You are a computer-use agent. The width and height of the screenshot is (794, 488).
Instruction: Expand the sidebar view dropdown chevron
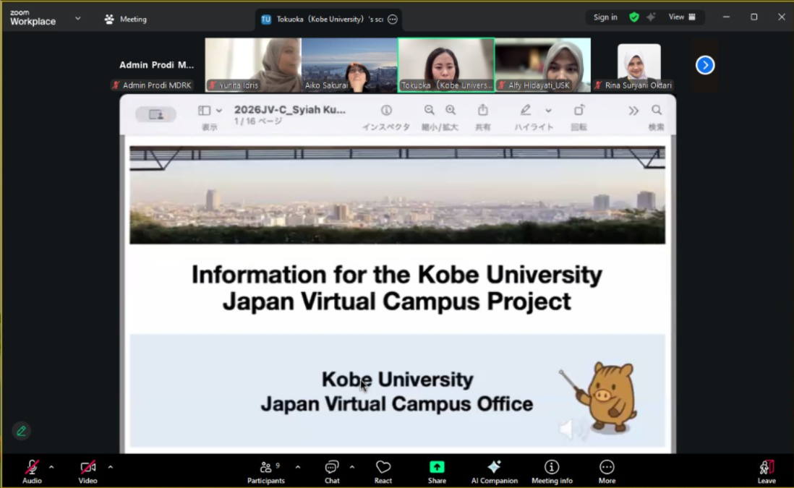tap(219, 111)
